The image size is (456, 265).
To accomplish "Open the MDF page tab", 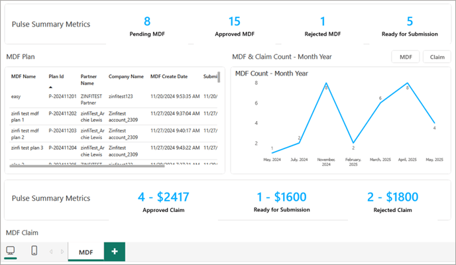I will (85, 252).
